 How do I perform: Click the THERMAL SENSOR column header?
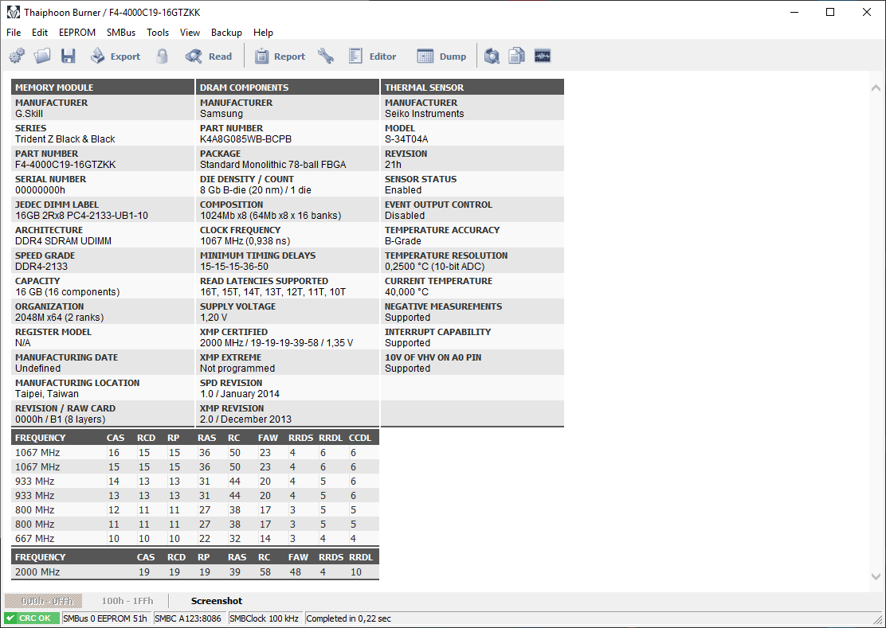[x=472, y=87]
